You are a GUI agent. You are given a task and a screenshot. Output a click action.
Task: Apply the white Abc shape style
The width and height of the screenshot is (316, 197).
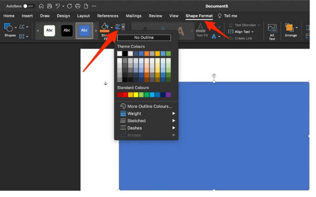49,31
